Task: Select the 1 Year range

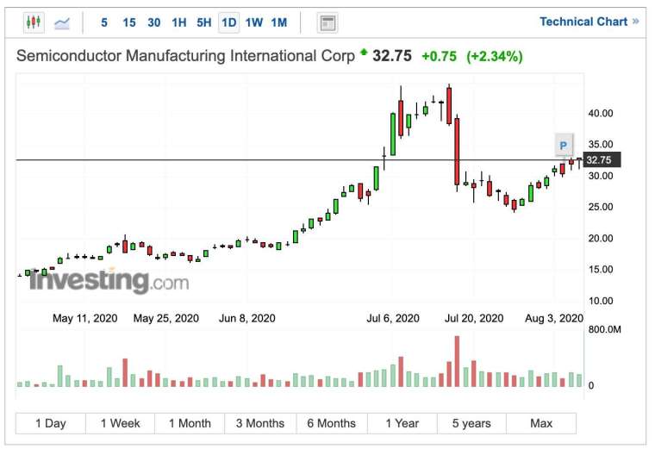Action: (402, 423)
